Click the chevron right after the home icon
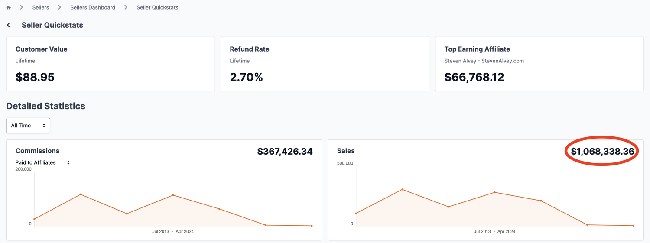 pyautogui.click(x=21, y=7)
